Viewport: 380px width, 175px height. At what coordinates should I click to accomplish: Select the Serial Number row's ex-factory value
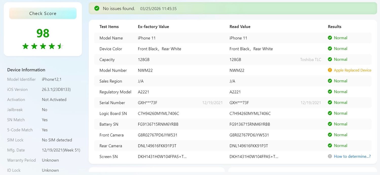pyautogui.click(x=147, y=103)
